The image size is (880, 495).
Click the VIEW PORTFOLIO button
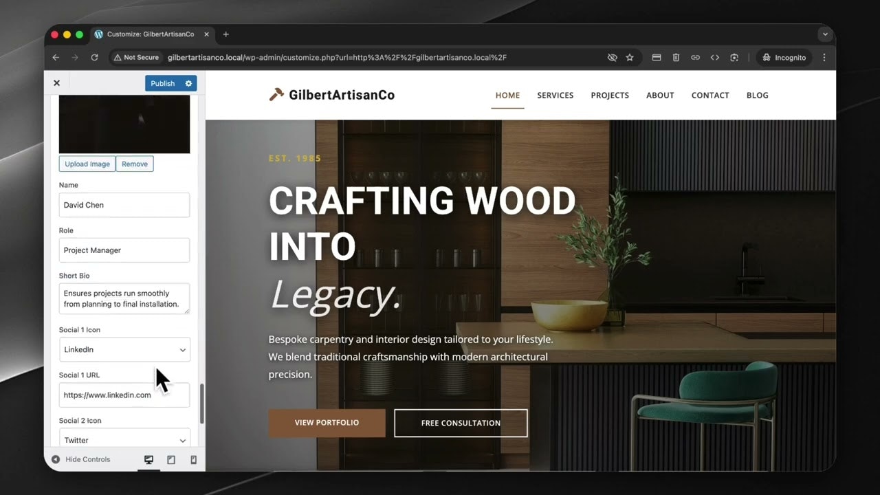(x=327, y=423)
